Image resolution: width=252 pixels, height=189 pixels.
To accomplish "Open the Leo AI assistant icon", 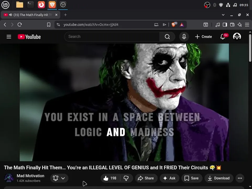I will 240,25.
